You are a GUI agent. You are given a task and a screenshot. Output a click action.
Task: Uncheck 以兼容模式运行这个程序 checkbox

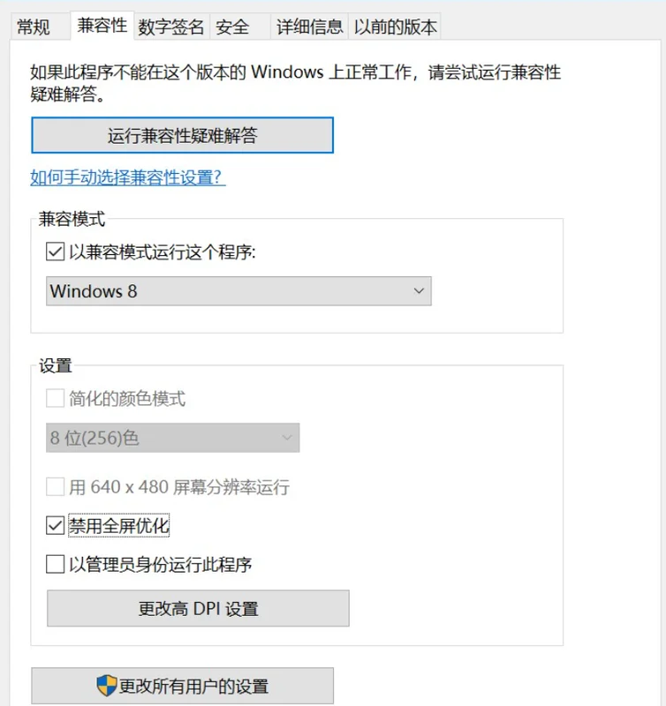tap(55, 252)
